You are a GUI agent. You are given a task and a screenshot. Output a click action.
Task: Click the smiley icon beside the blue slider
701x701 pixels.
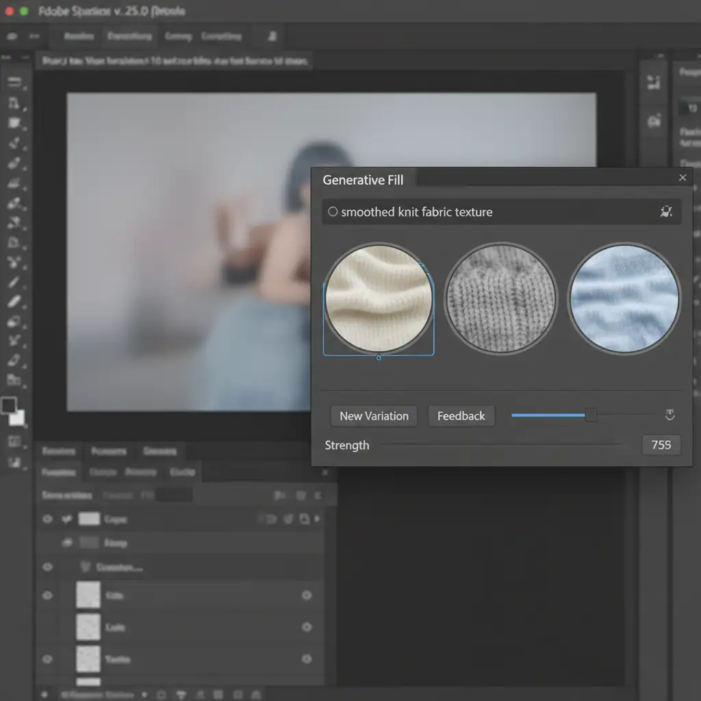coord(670,415)
